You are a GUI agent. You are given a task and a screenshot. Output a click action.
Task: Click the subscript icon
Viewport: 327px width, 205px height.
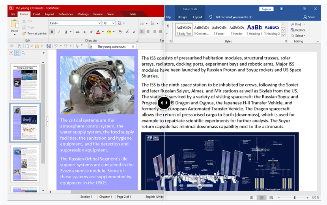pos(84,32)
